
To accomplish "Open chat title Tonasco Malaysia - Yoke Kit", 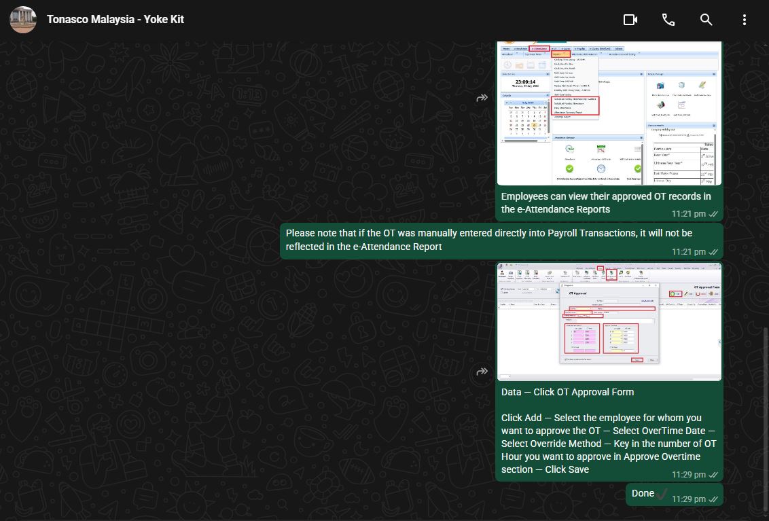I will [x=115, y=19].
